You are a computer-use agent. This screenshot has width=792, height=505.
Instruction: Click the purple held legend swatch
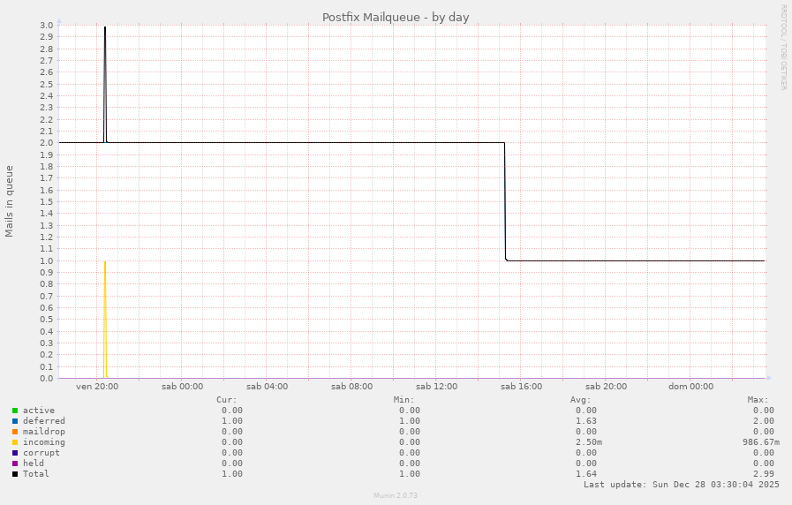pyautogui.click(x=15, y=464)
